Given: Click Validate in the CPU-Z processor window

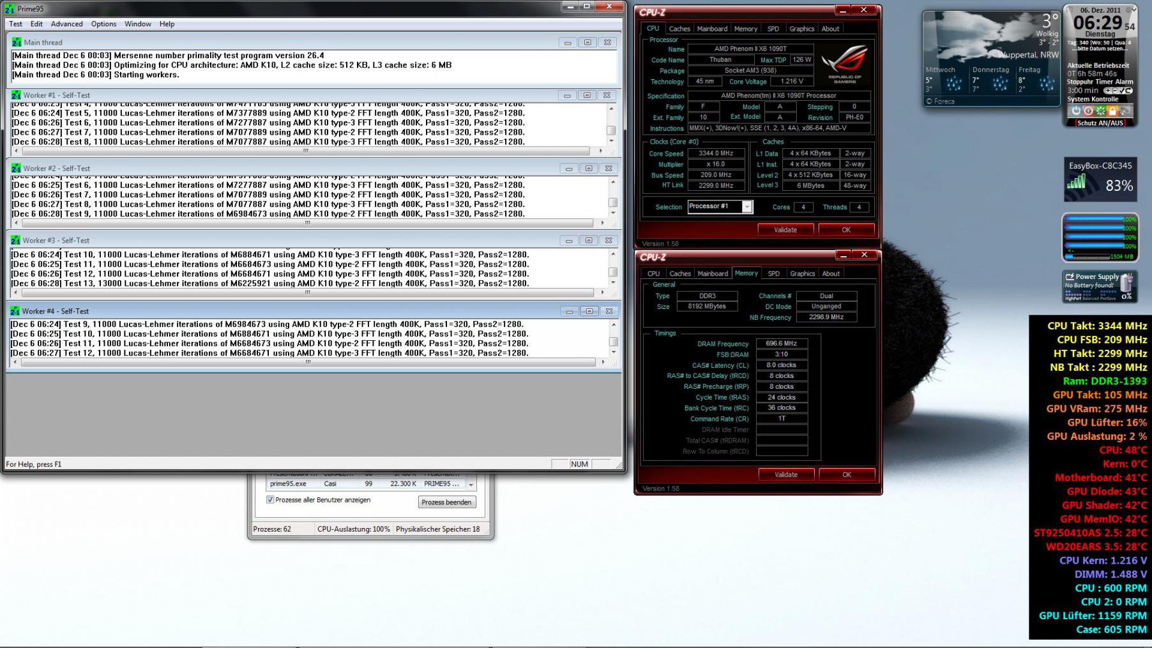Looking at the screenshot, I should coord(785,230).
